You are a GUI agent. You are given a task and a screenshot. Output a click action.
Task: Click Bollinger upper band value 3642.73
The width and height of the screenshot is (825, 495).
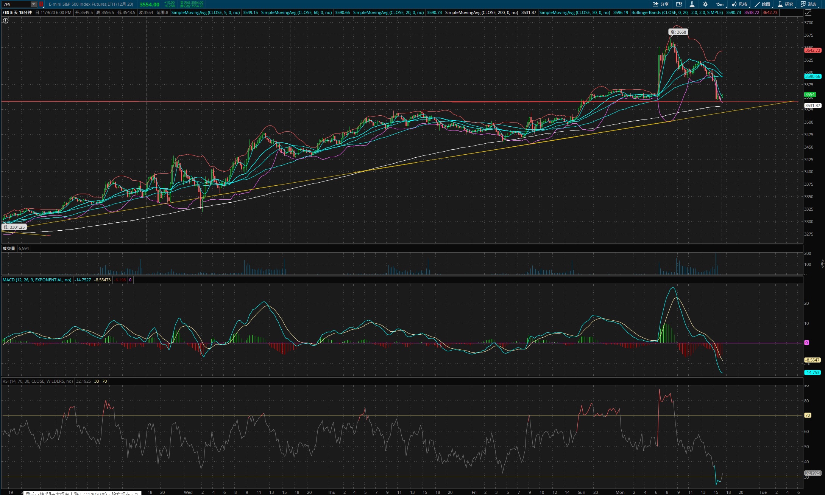[770, 12]
